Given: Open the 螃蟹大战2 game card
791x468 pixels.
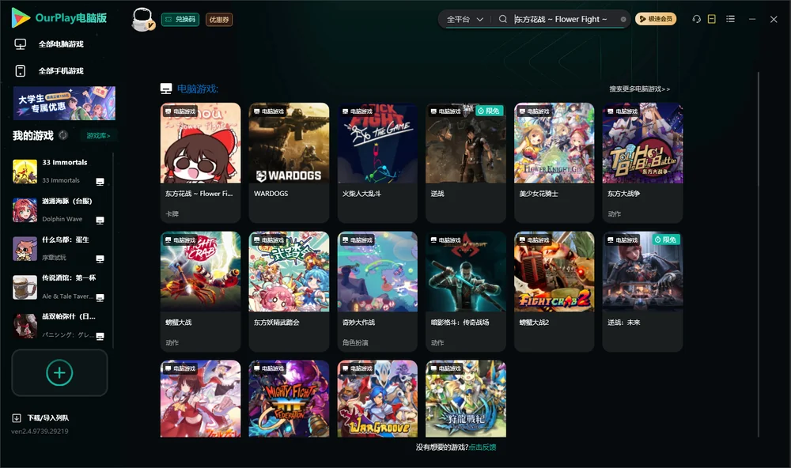Looking at the screenshot, I should pyautogui.click(x=554, y=291).
